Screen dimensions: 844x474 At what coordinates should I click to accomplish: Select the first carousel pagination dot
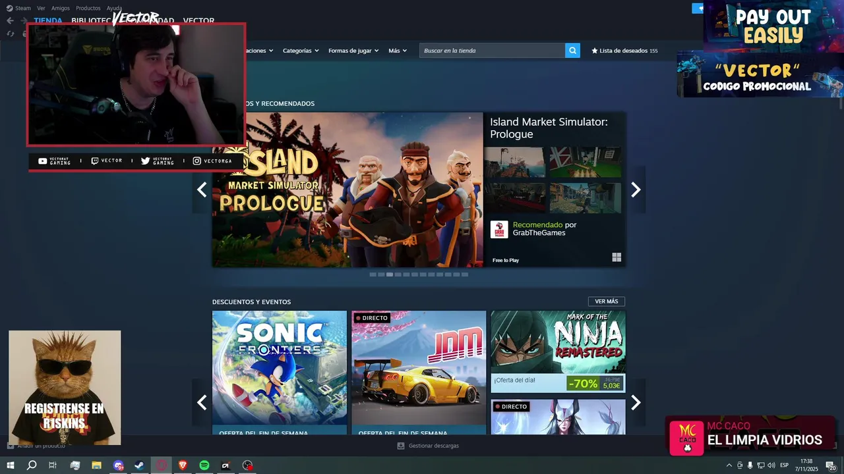[373, 275]
